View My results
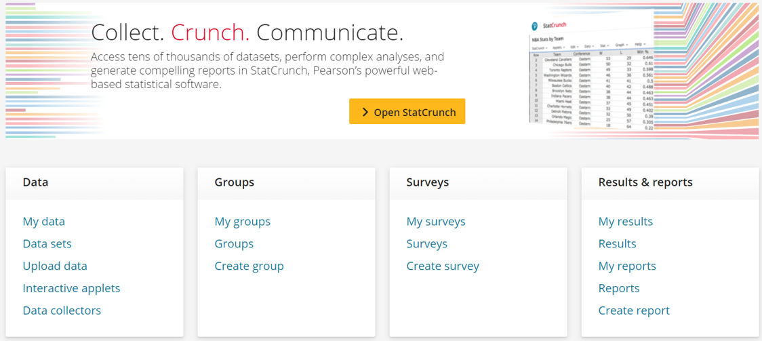This screenshot has width=762, height=341. 626,221
